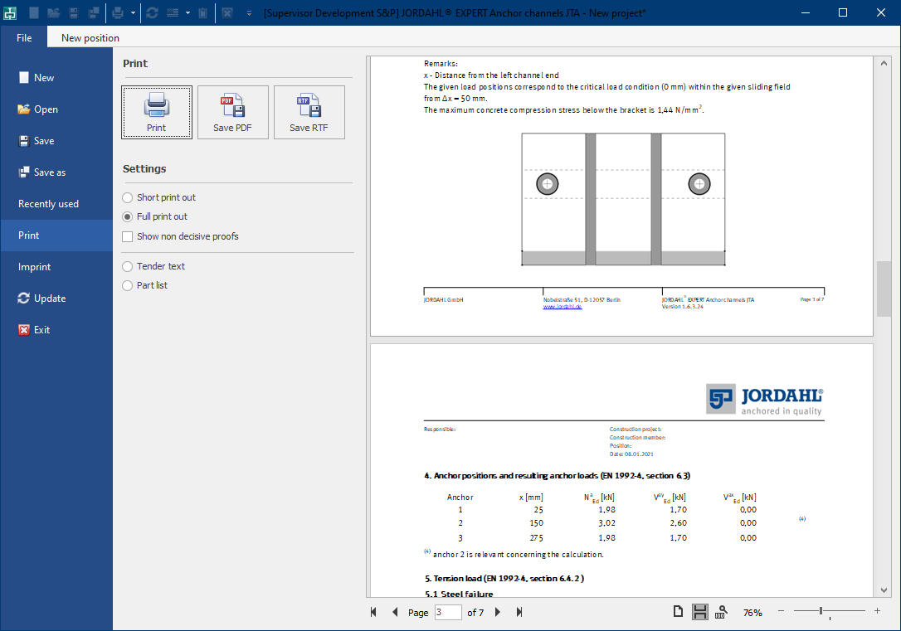The width and height of the screenshot is (901, 631).
Task: Switch to the New position tab
Action: coord(90,38)
